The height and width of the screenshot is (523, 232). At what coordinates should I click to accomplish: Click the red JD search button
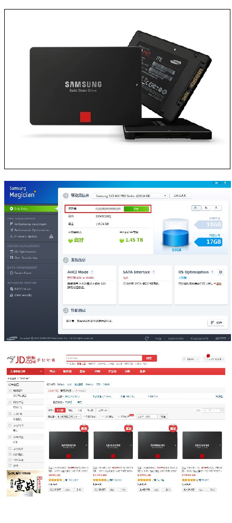coord(150,358)
